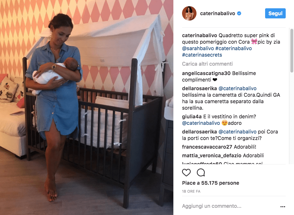
Task: Visit francescavaccaro27's profile
Action: [207, 147]
